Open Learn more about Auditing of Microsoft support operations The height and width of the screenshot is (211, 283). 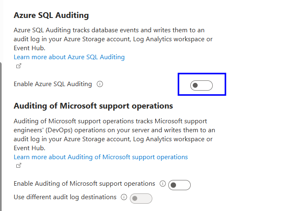[101, 157]
